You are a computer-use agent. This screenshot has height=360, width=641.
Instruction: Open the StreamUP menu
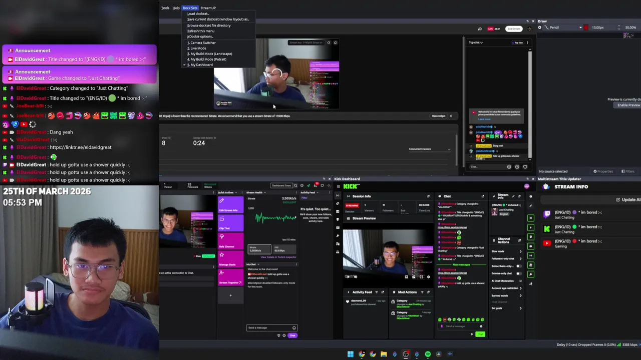(x=208, y=8)
